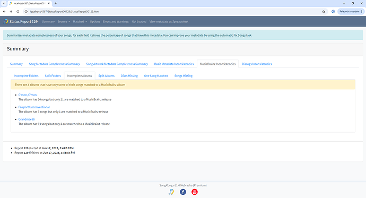Open Not Loaded in the navbar

139,21
